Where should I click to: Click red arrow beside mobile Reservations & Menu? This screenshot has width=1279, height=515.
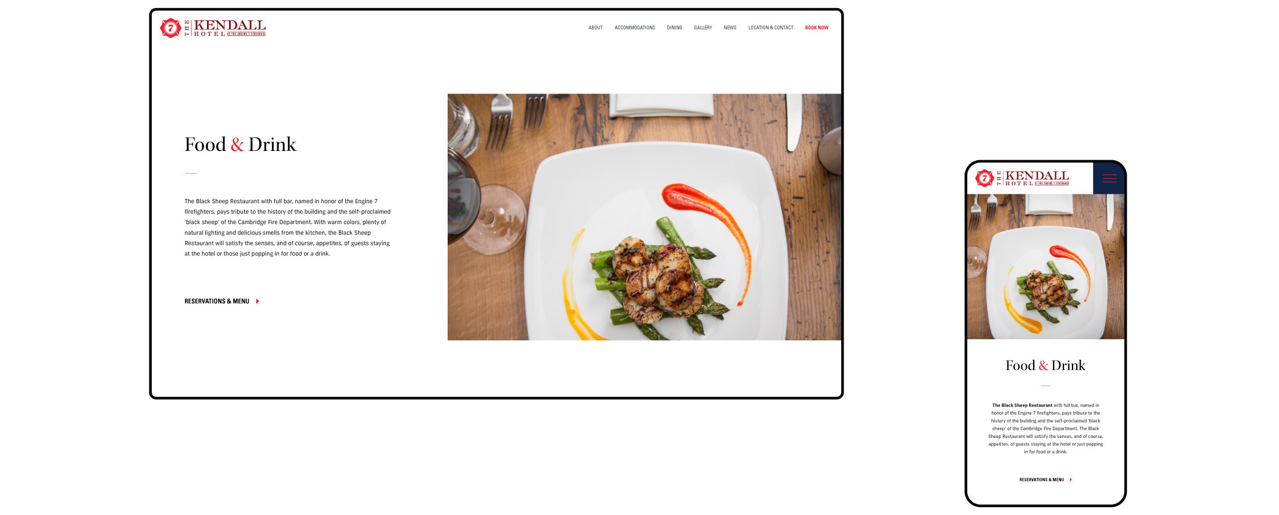tap(1071, 480)
